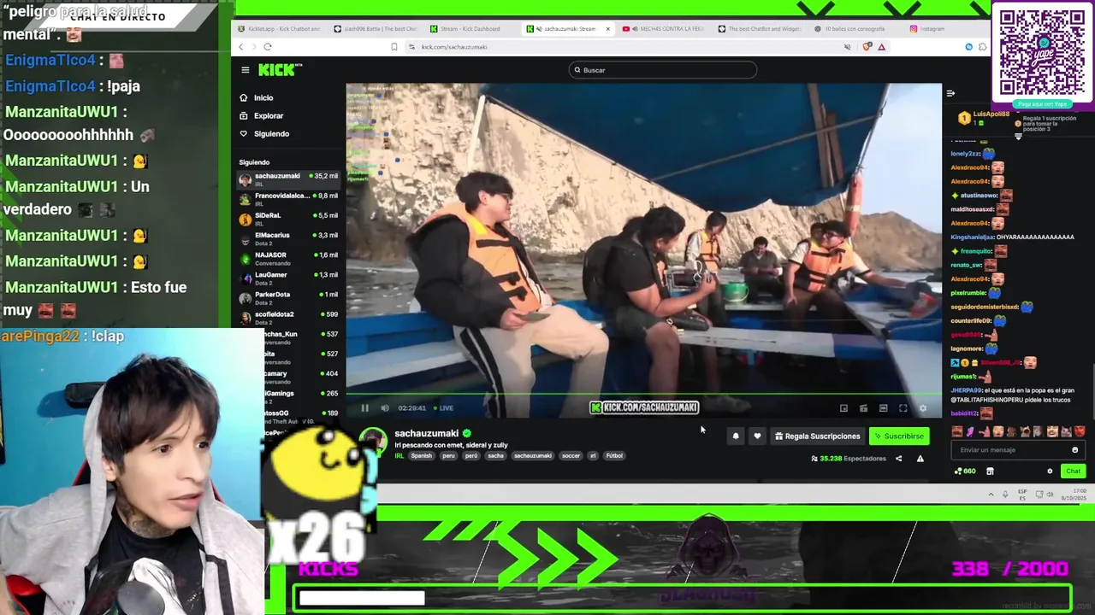Open chat settings gear icon
Image resolution: width=1095 pixels, height=615 pixels.
pyautogui.click(x=1050, y=471)
